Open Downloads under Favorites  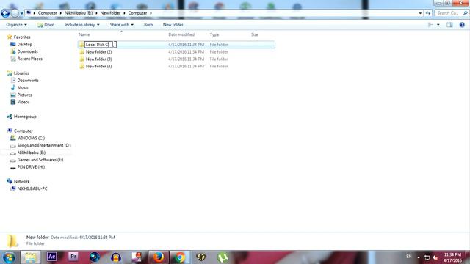click(27, 51)
